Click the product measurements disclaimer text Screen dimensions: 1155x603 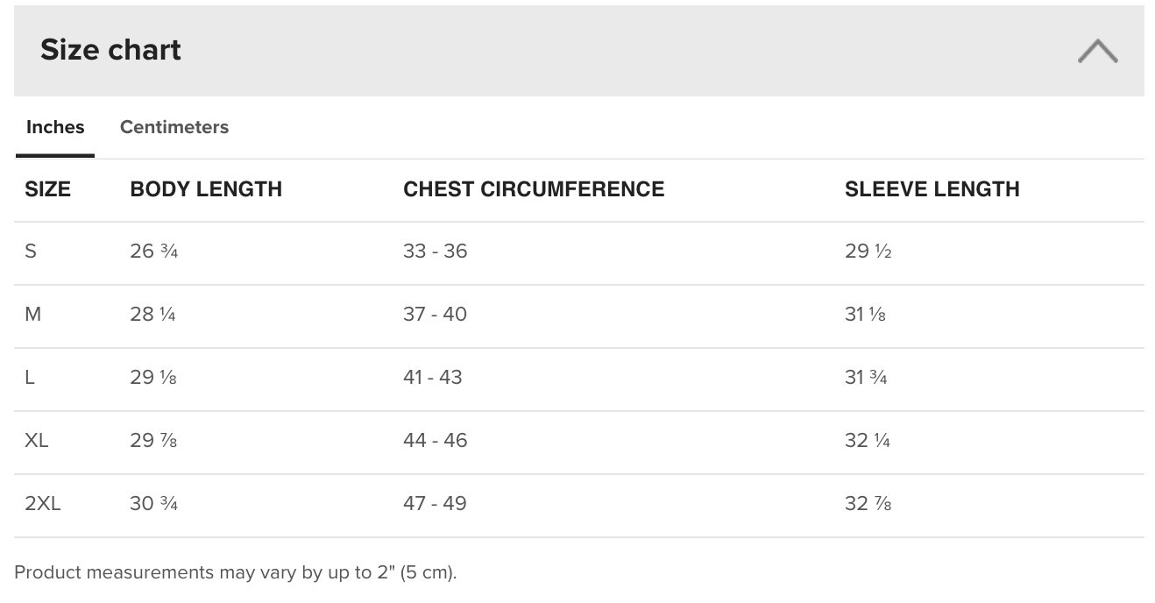click(236, 573)
